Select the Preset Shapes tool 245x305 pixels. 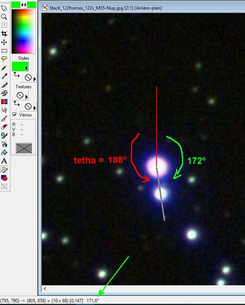(4, 178)
